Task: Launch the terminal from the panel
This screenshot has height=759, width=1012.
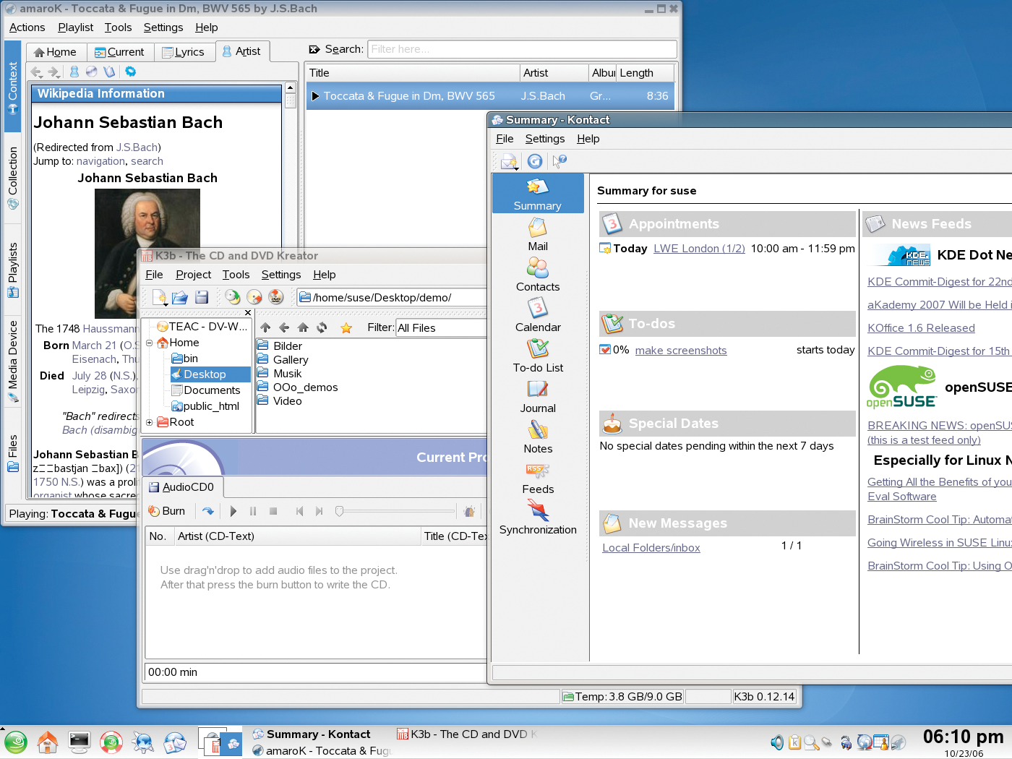Action: point(80,742)
